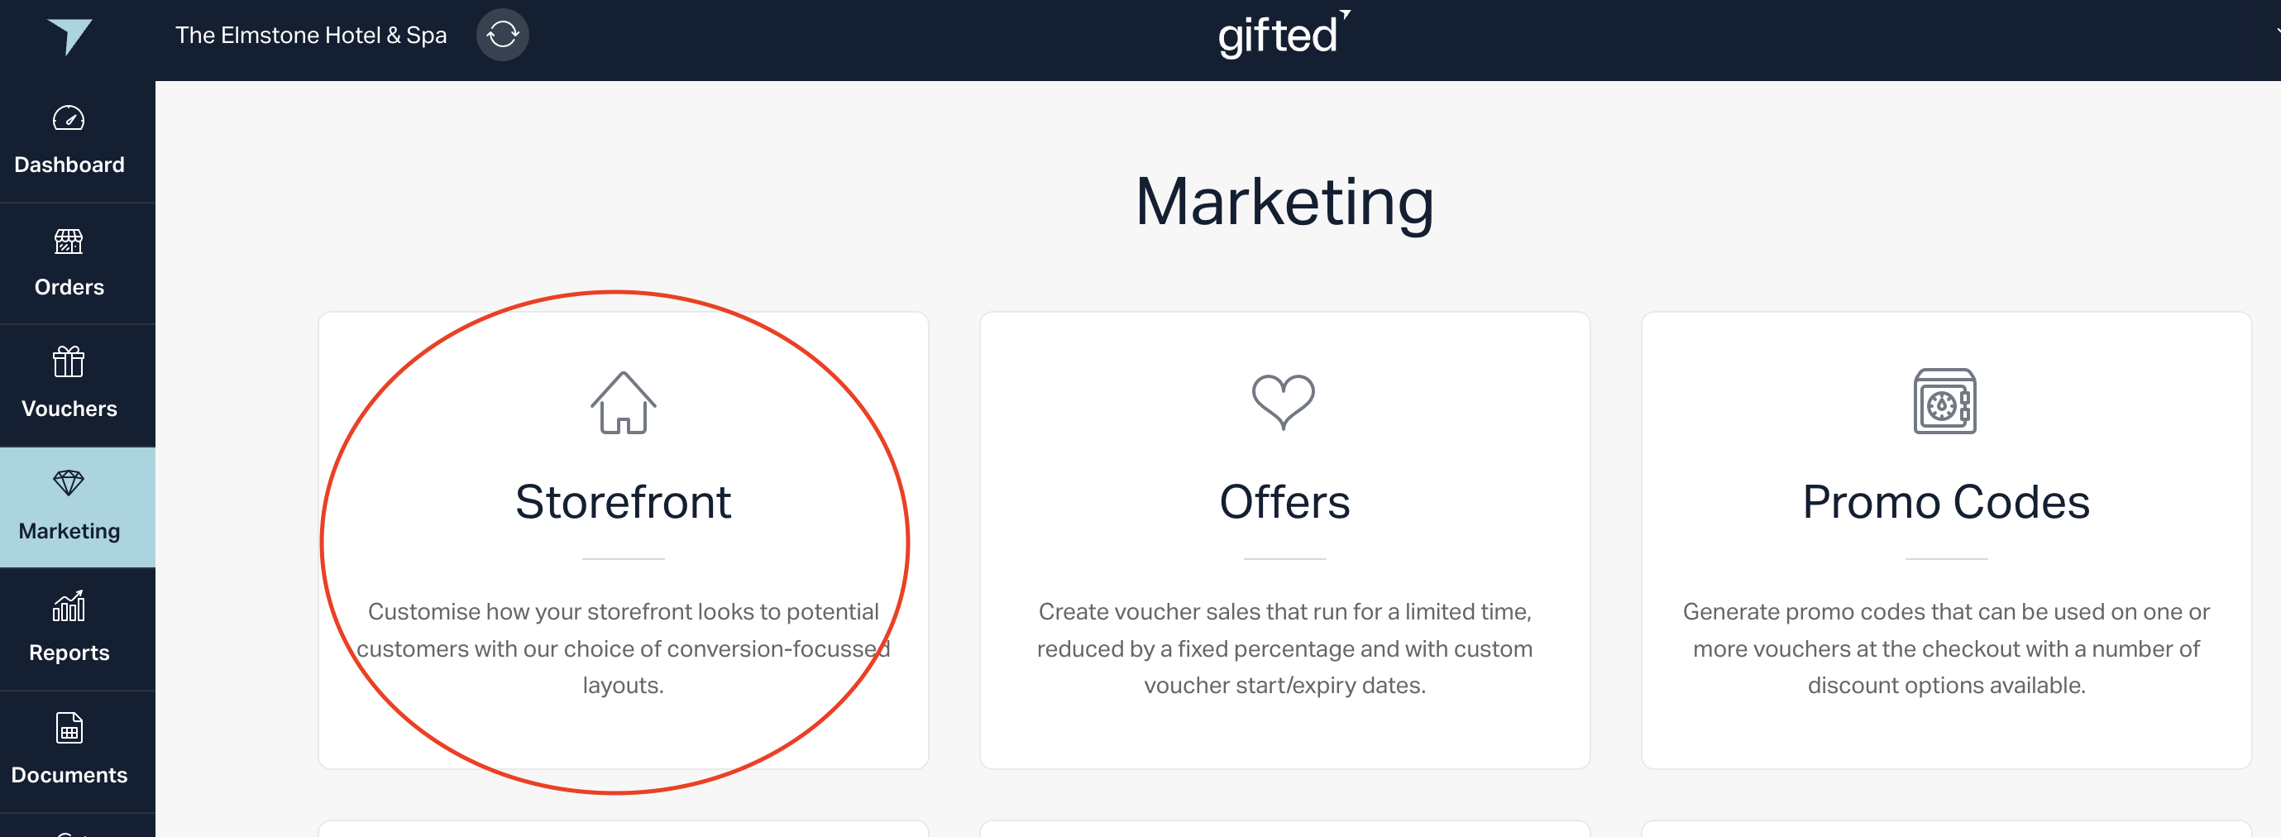Open the Reports chart icon
Viewport: 2281px width, 837px height.
point(69,605)
